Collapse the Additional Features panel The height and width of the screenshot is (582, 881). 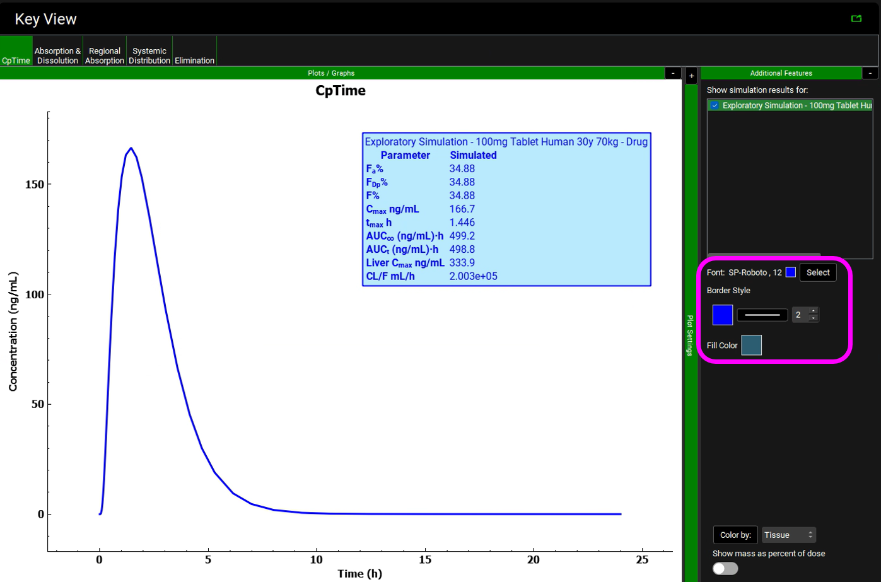(870, 73)
